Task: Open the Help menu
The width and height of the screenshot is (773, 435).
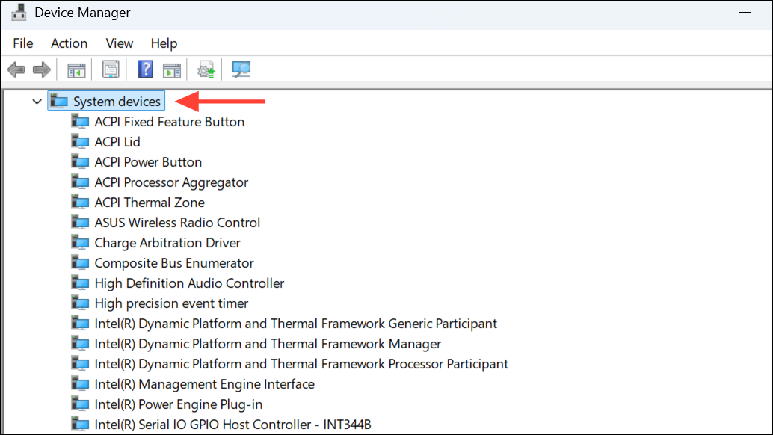Action: click(x=164, y=43)
